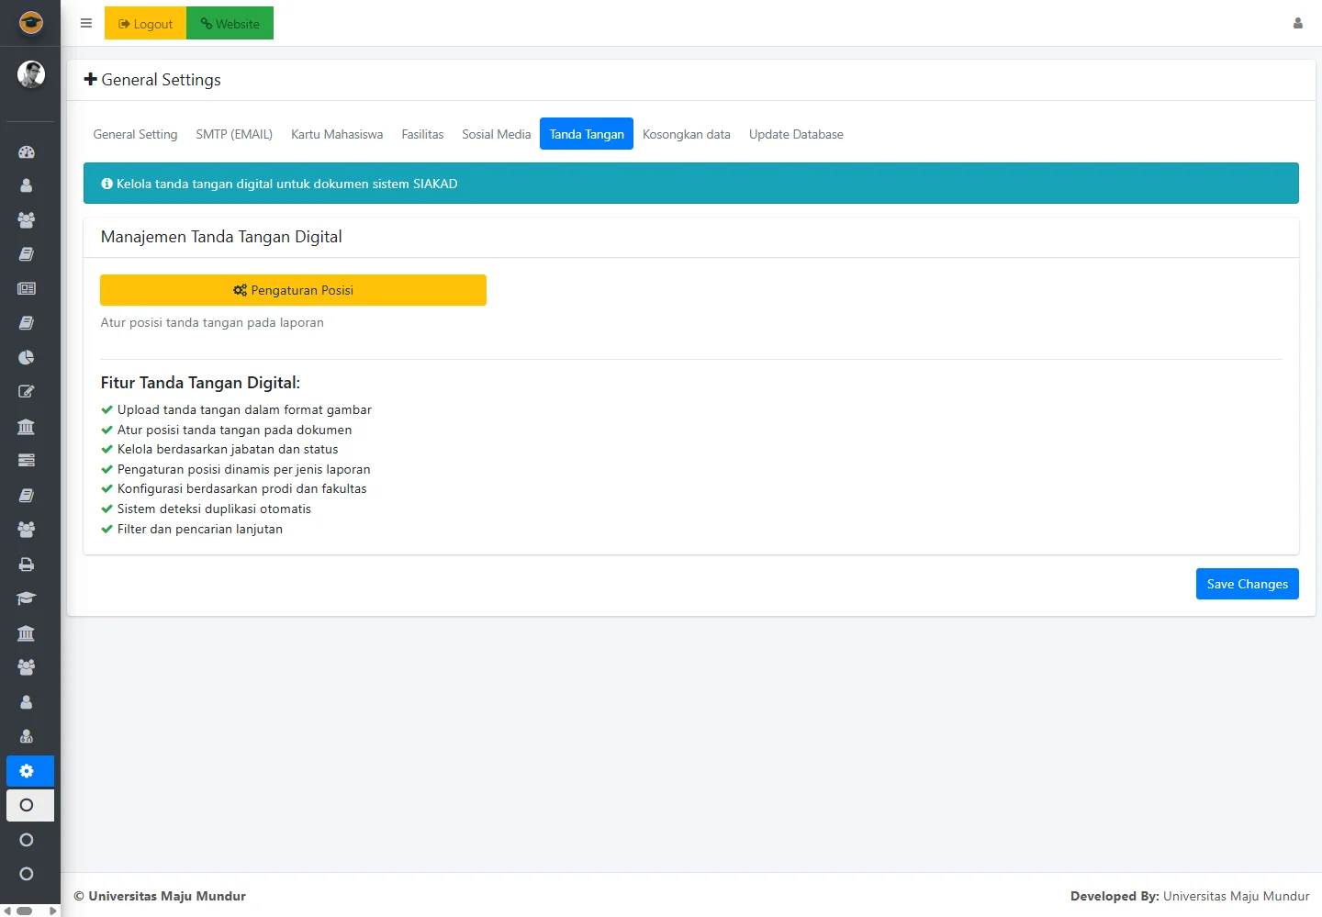Open the user icon at top right

(x=1297, y=24)
